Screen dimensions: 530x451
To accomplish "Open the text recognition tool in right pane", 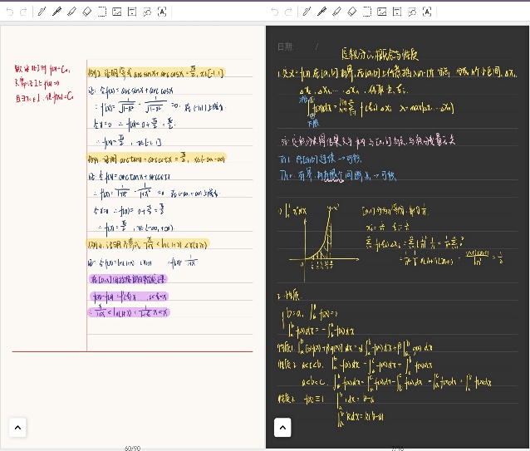I will [x=426, y=12].
